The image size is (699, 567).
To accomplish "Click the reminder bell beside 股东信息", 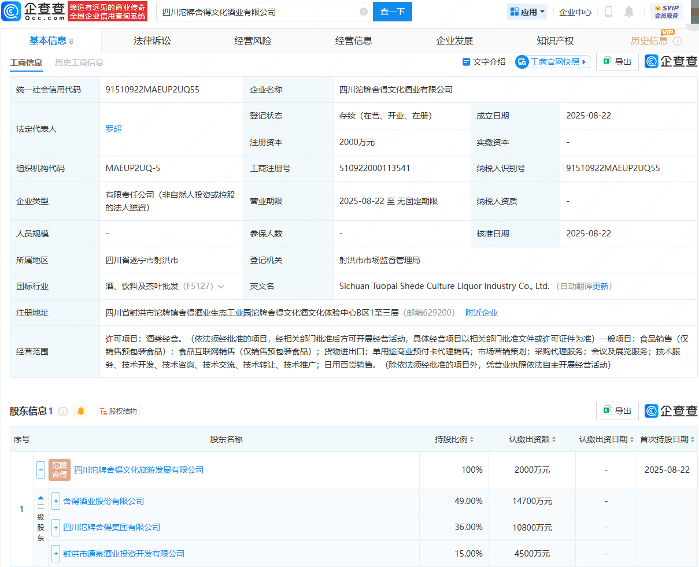I will pos(81,410).
